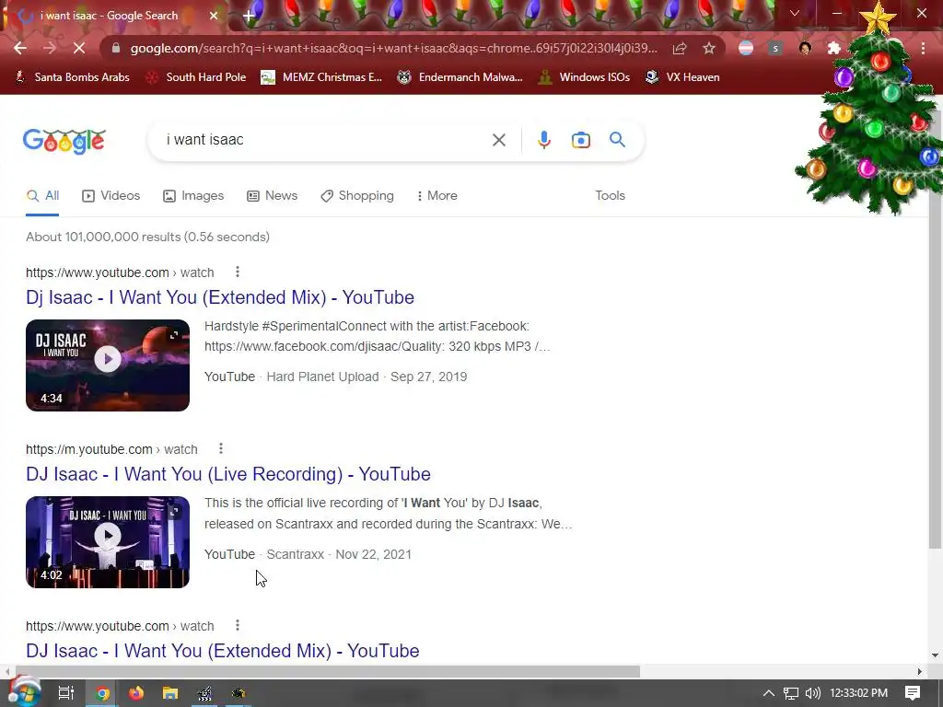The width and height of the screenshot is (943, 707).
Task: Open third DJ Isaac Extended Mix result
Action: [223, 651]
